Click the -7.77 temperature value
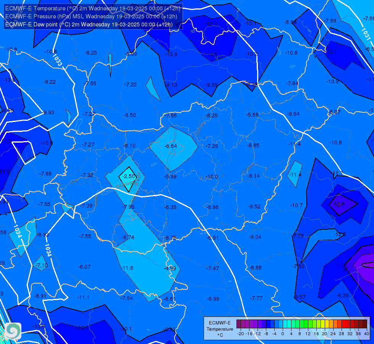The width and height of the screenshot is (374, 344). [256, 298]
